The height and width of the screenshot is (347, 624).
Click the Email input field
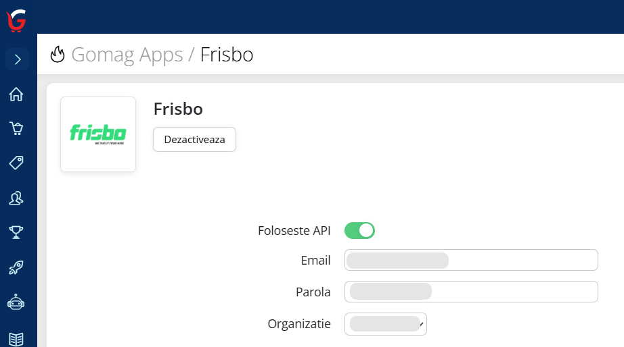[471, 260]
